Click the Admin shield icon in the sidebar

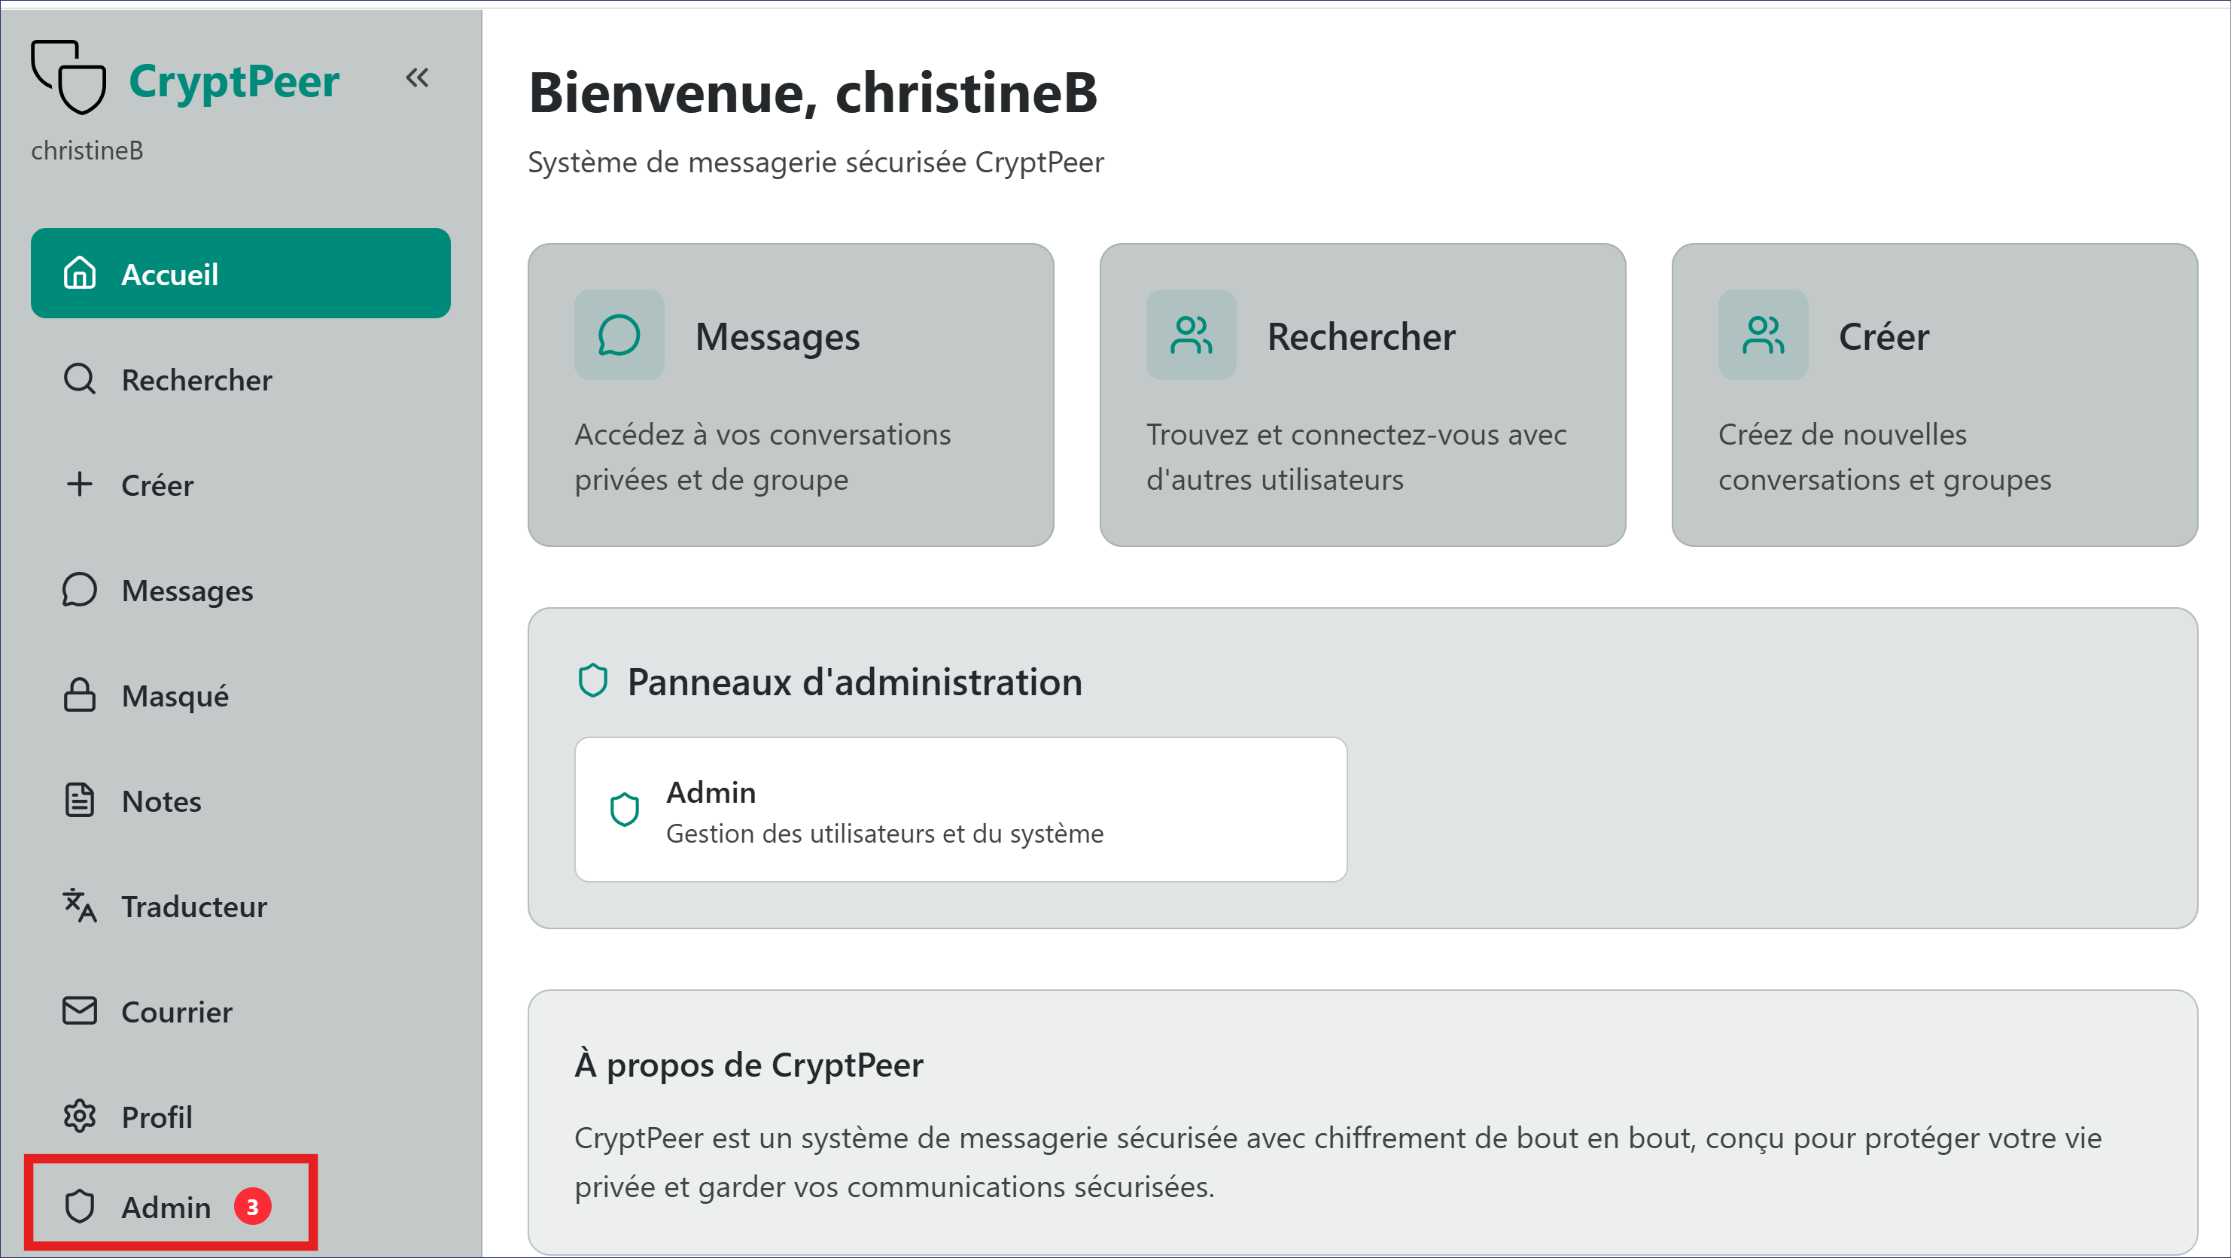(80, 1207)
